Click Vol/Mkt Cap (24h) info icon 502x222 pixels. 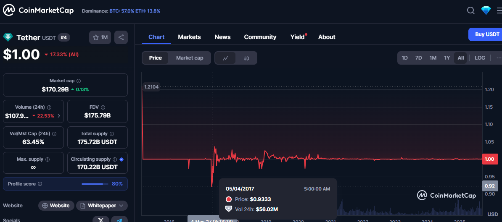[x=54, y=133]
